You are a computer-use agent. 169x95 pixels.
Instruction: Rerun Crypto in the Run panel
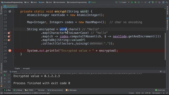(5, 75)
